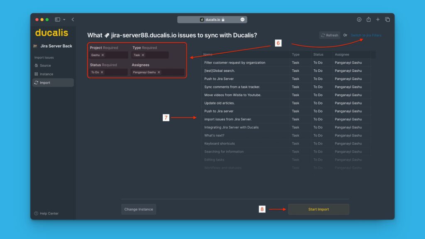The width and height of the screenshot is (425, 239).
Task: Click the ducalis logo
Action: click(51, 33)
